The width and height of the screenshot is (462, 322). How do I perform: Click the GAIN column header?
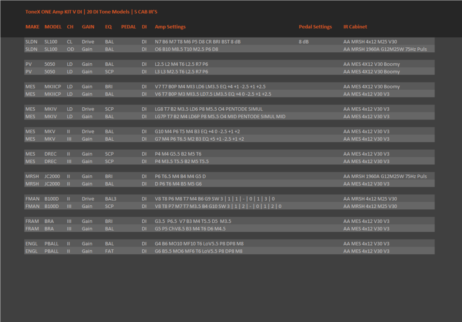pos(88,27)
